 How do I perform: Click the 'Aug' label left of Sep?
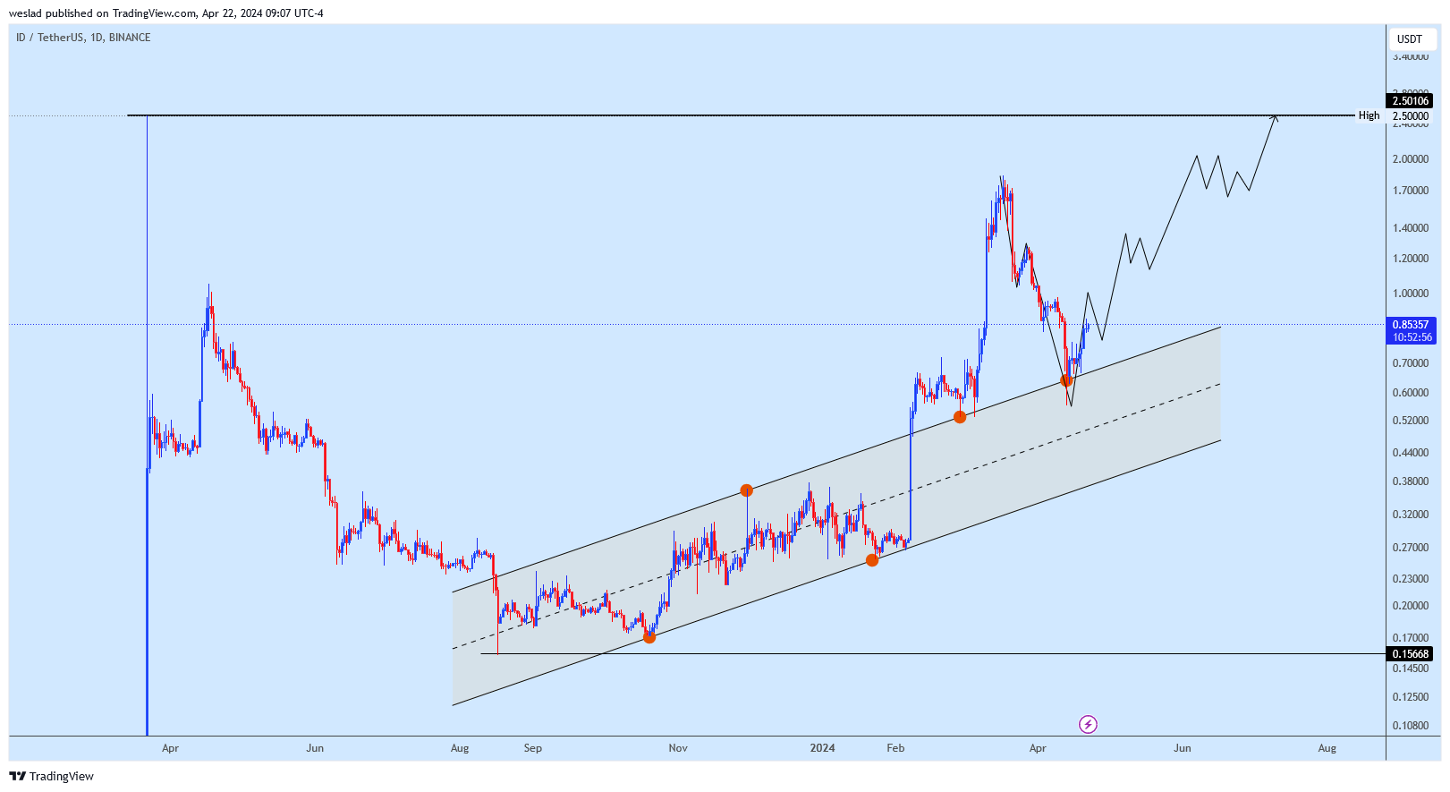(460, 748)
